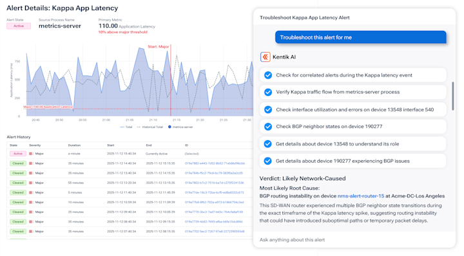Click 'Currently Active' end cell
Image resolution: width=464 pixels, height=256 pixels.
[157, 154]
